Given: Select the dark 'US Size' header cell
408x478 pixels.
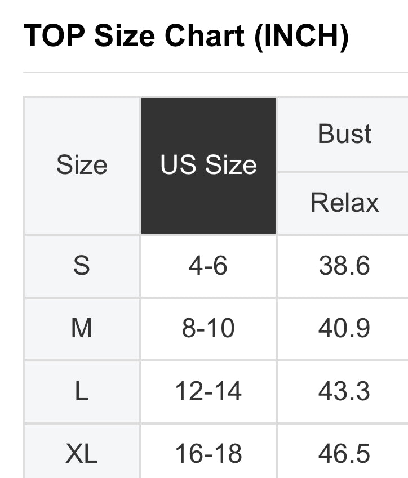Looking at the screenshot, I should click(209, 166).
